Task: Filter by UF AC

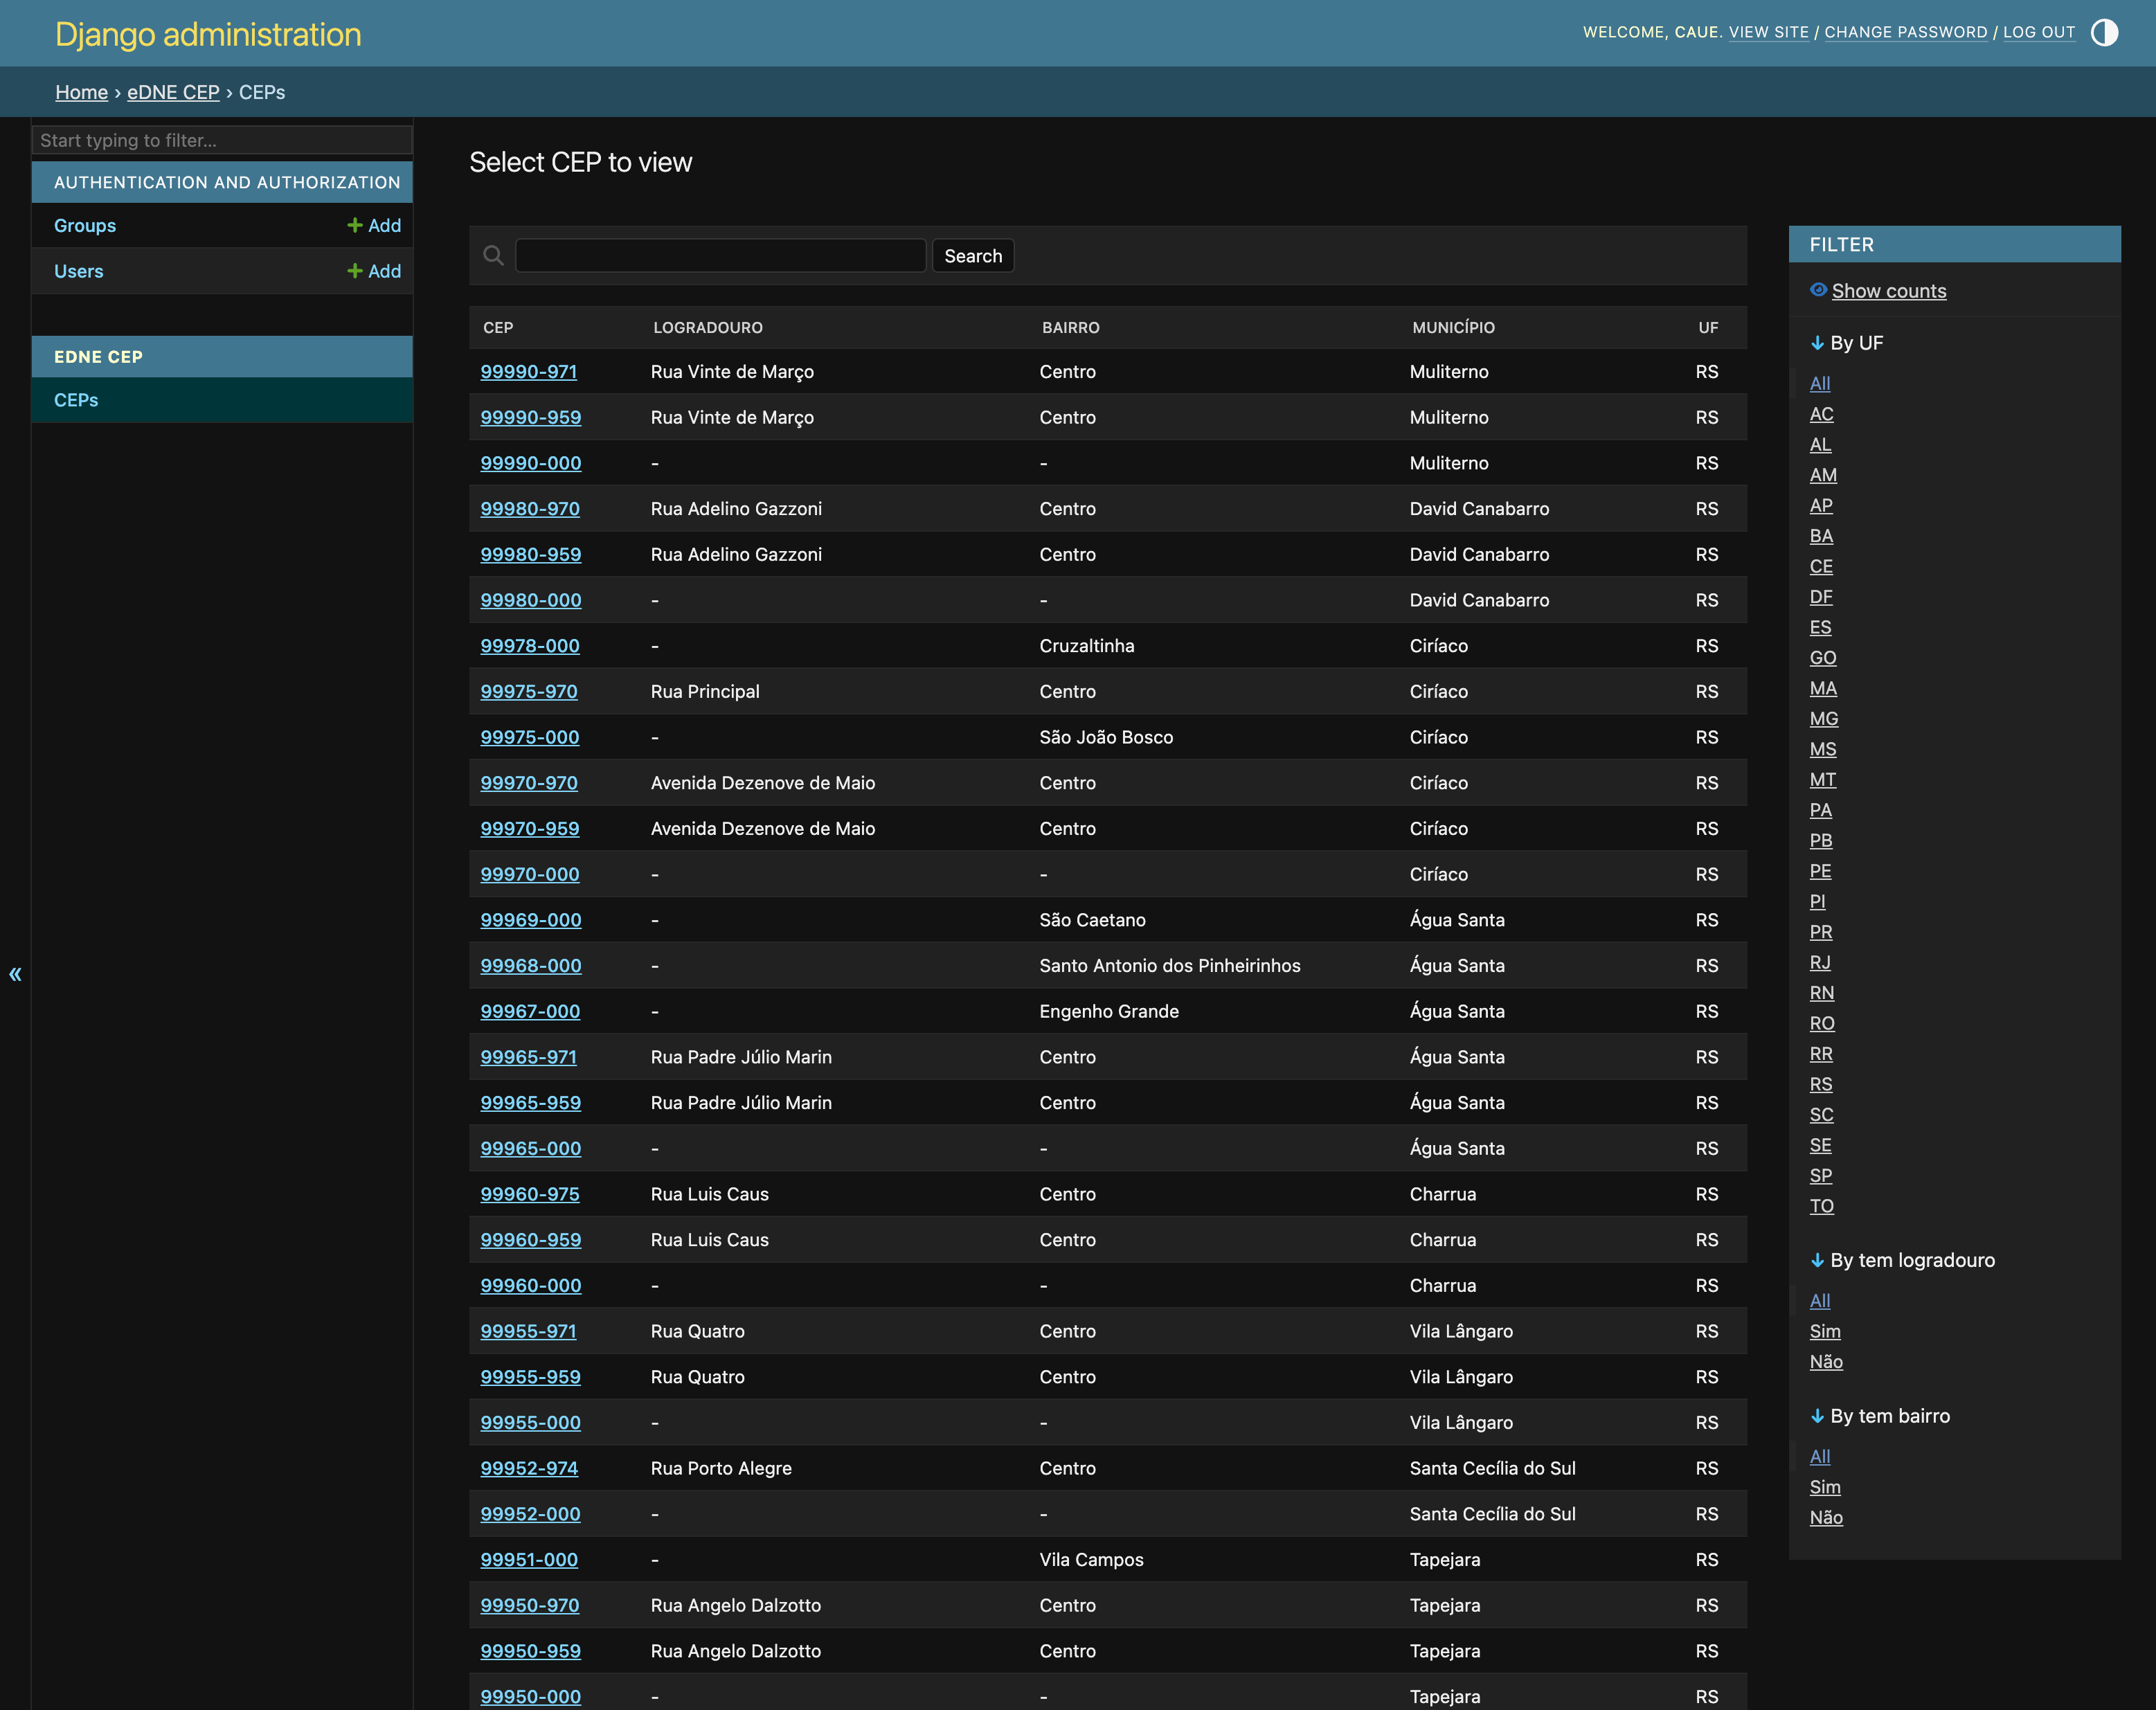Action: (1821, 414)
